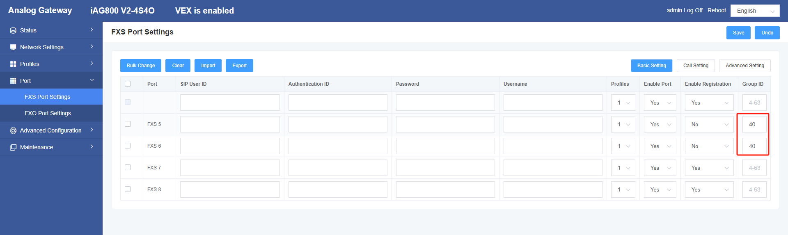
Task: Open the Network Settings menu item
Action: click(51, 47)
